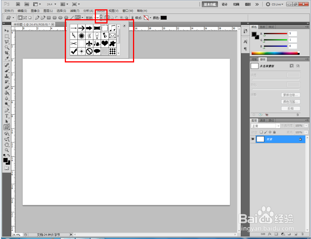The height and width of the screenshot is (239, 311).
Task: Choose the thick block arrow shape
Action: 89,28
